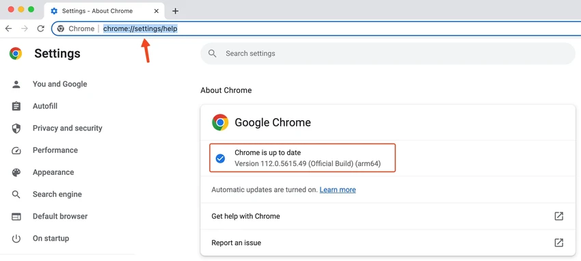Screen dimensions: 581x261
Task: Close the Settings - About Chrome tab
Action: tap(157, 11)
